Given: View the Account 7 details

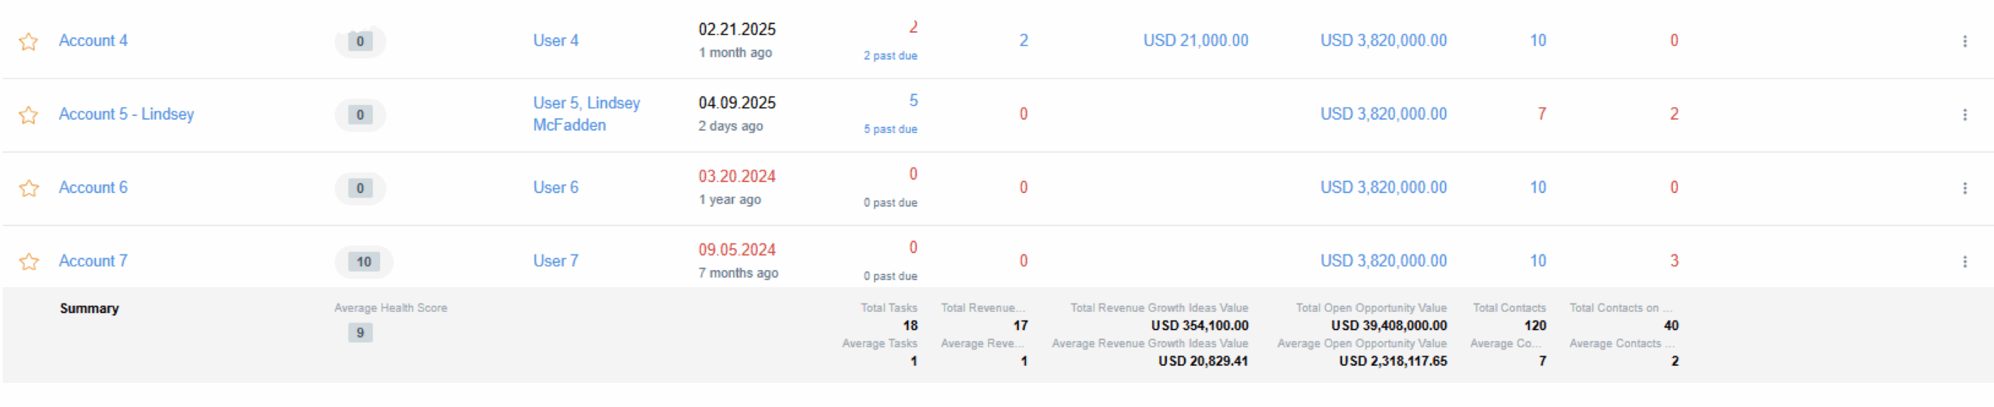Looking at the screenshot, I should 93,261.
